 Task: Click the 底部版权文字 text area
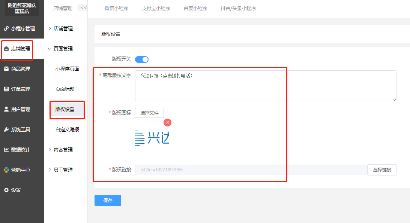click(x=266, y=86)
